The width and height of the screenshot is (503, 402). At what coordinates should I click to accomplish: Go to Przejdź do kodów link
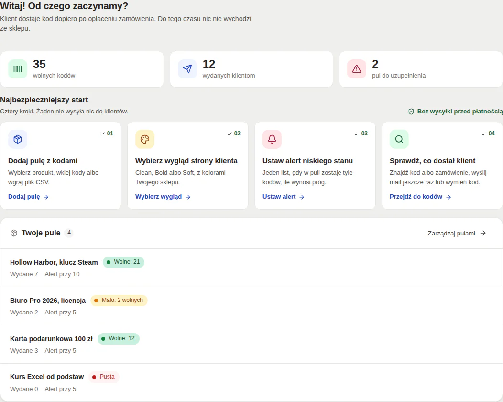click(421, 197)
